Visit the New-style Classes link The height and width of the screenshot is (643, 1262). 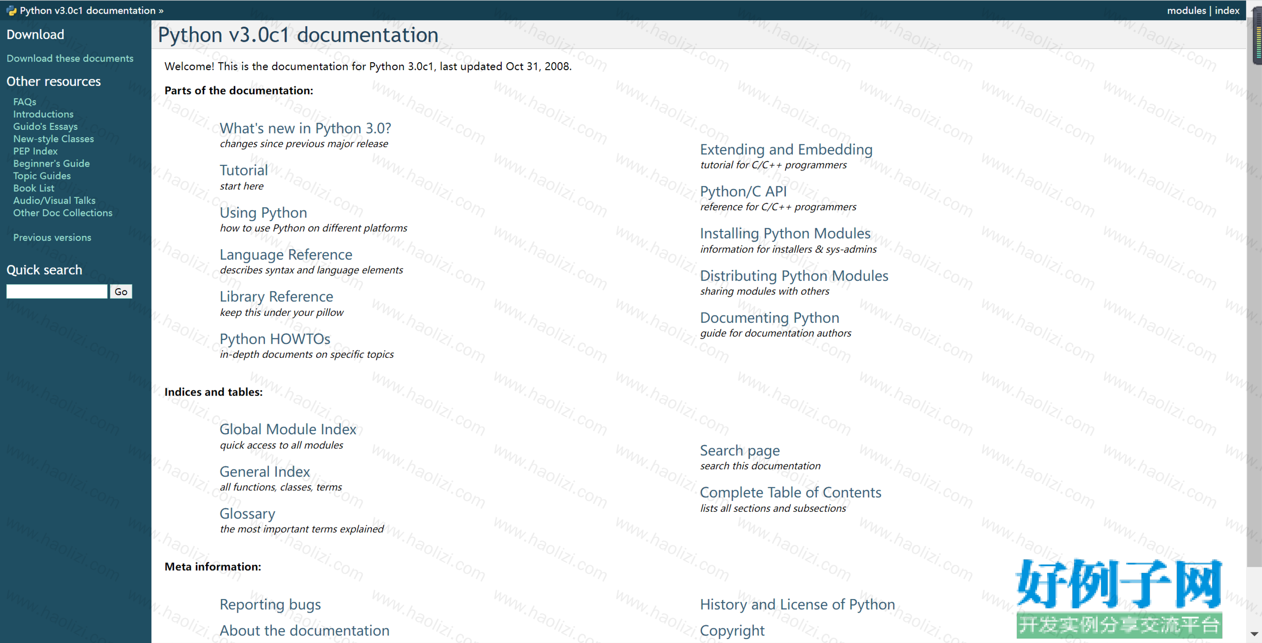tap(53, 139)
